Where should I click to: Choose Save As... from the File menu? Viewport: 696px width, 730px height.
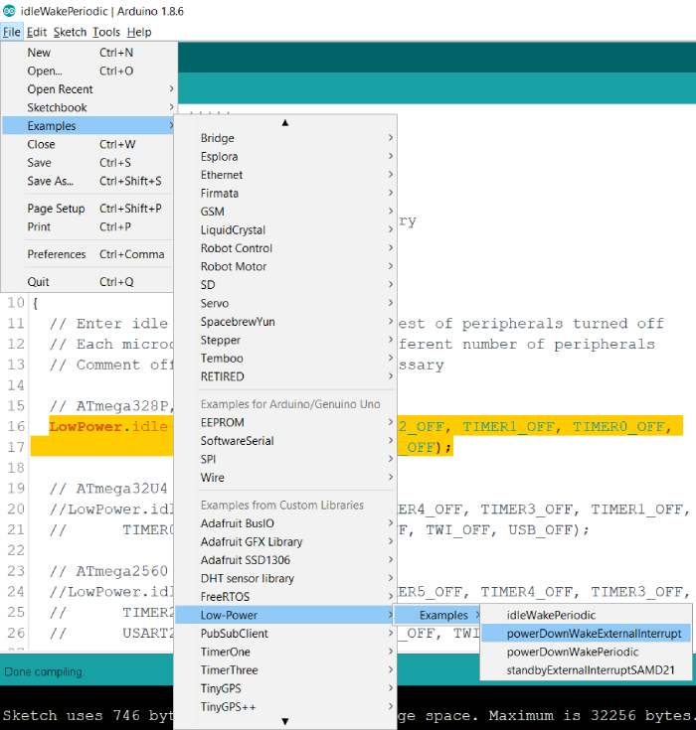pos(88,181)
